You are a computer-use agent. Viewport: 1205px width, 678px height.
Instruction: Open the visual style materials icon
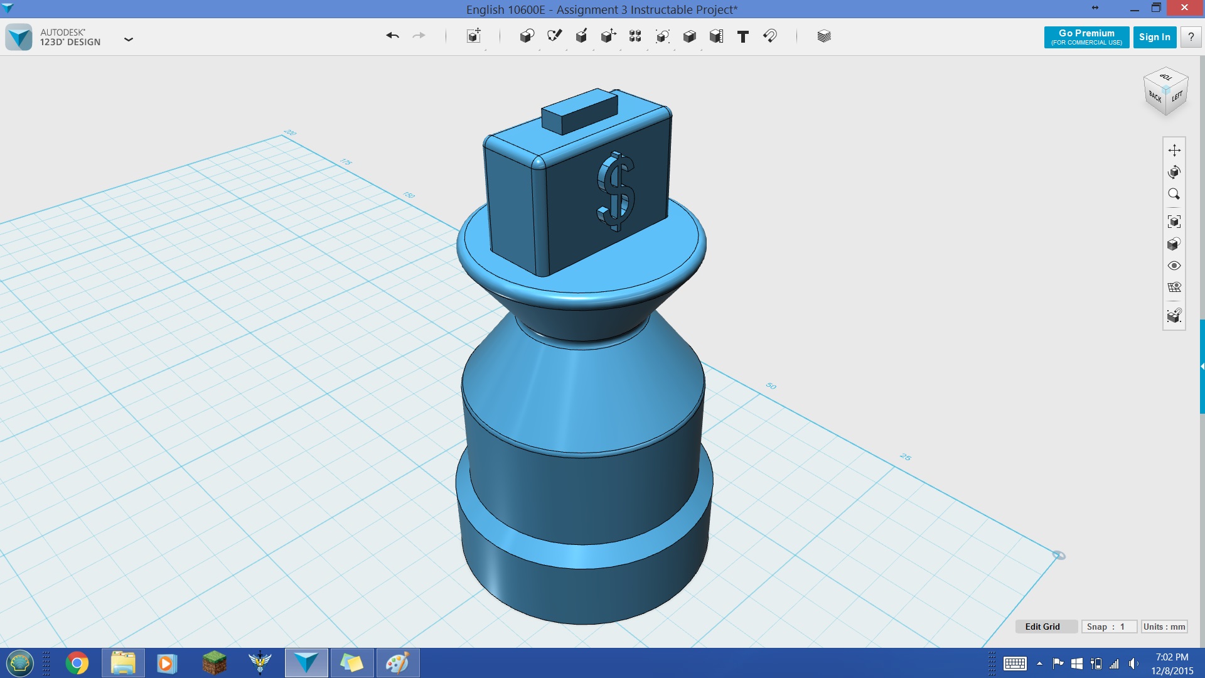[1174, 244]
